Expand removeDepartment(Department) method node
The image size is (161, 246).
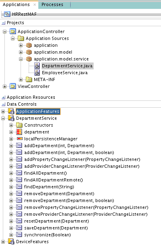(x=11, y=194)
